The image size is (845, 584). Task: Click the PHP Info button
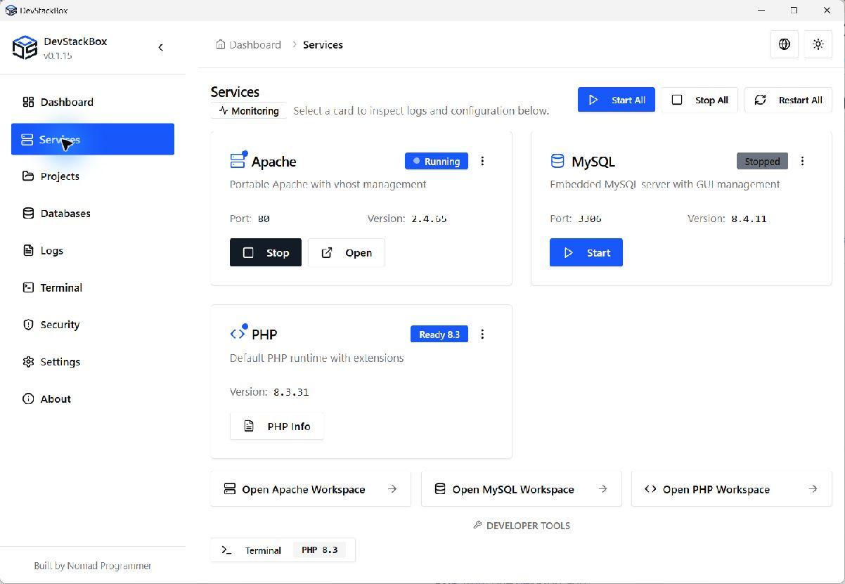tap(277, 426)
